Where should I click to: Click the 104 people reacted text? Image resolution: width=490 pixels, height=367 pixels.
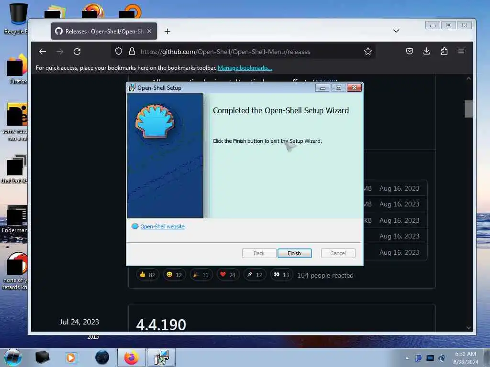pyautogui.click(x=325, y=275)
